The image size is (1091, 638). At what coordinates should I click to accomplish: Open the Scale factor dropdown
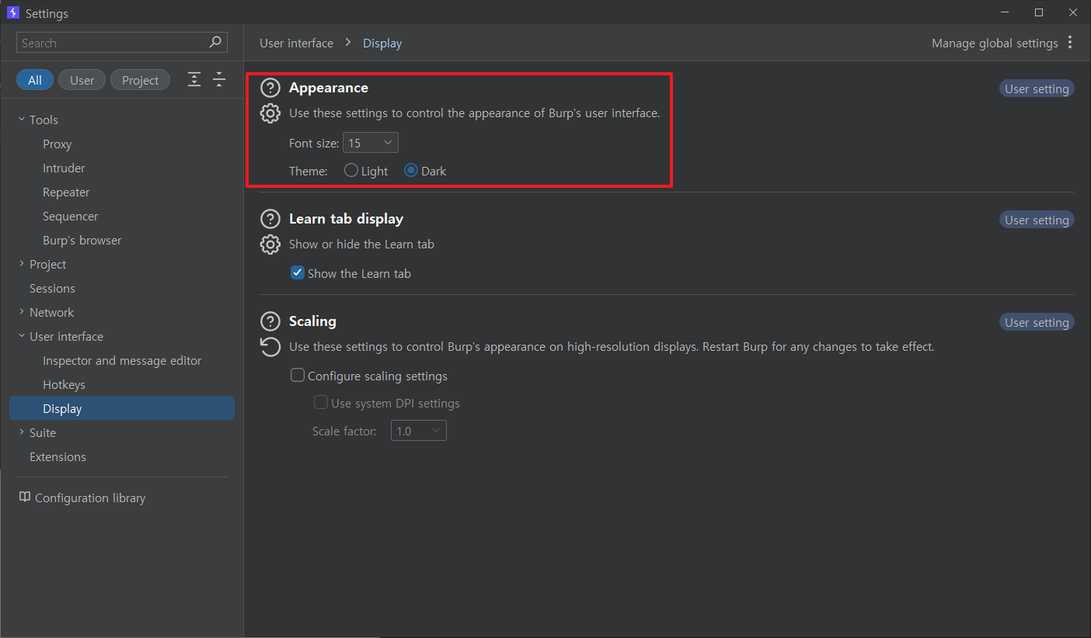(419, 431)
